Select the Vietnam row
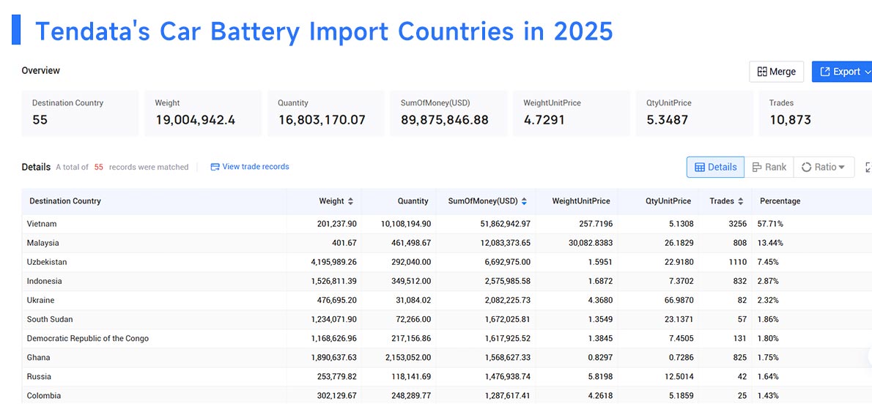This screenshot has width=872, height=409. pyautogui.click(x=447, y=224)
